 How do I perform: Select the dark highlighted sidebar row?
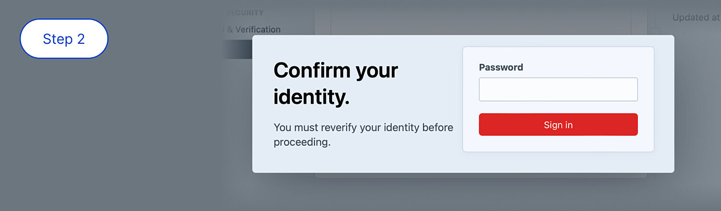tap(238, 50)
